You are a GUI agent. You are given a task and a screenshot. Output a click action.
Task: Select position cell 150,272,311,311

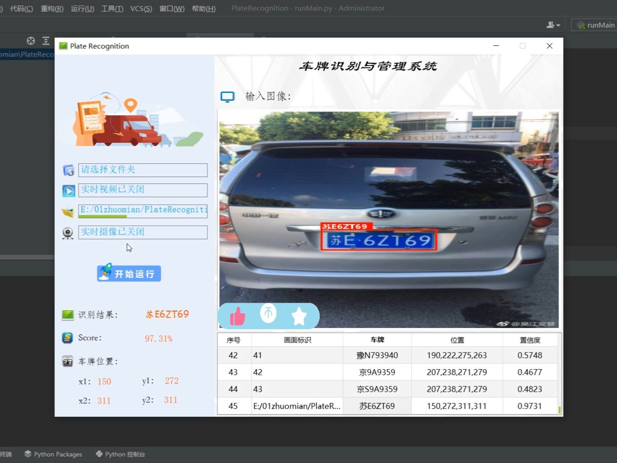[457, 406]
